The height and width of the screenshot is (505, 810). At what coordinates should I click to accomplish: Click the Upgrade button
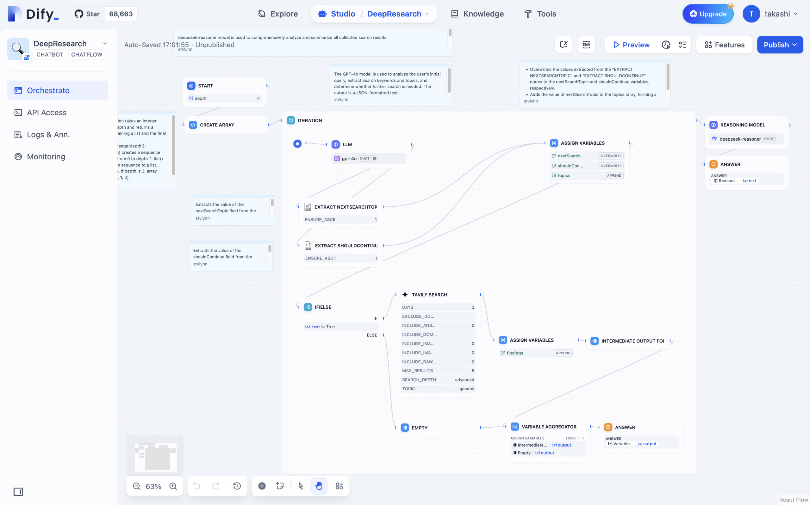[x=708, y=14]
